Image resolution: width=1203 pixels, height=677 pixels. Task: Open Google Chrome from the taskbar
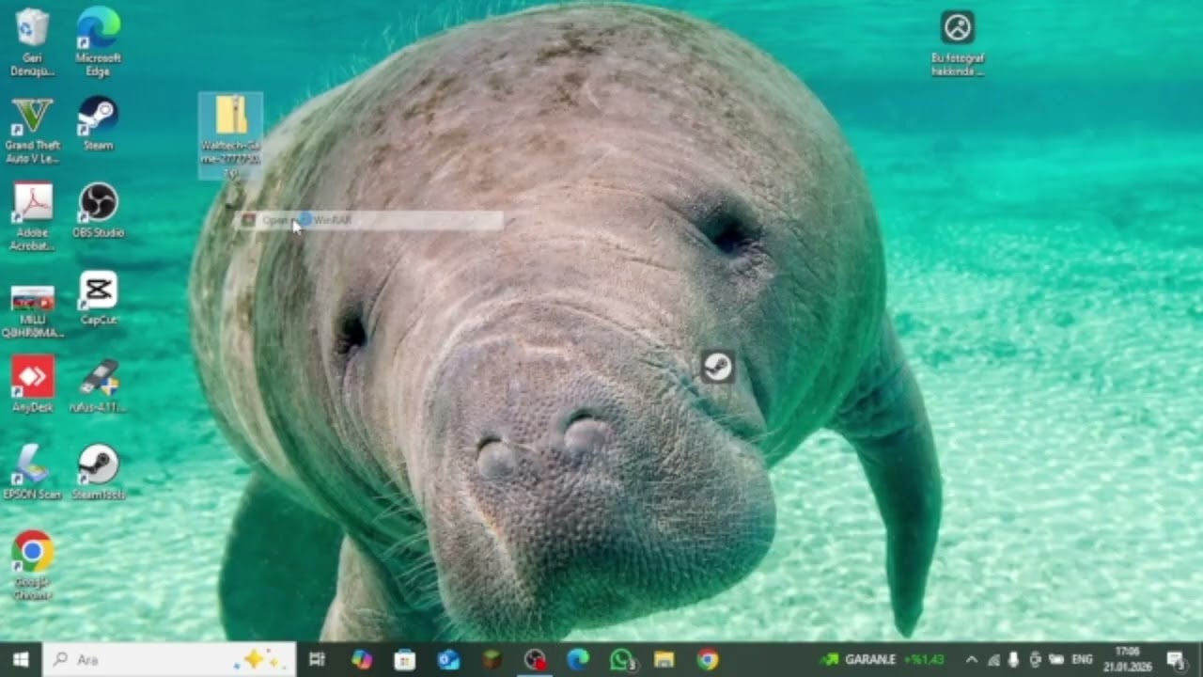point(708,660)
